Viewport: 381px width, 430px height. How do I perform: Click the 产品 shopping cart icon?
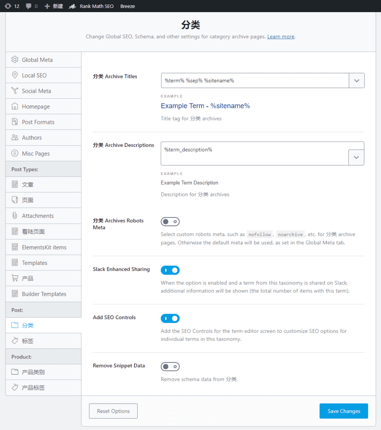coord(15,278)
